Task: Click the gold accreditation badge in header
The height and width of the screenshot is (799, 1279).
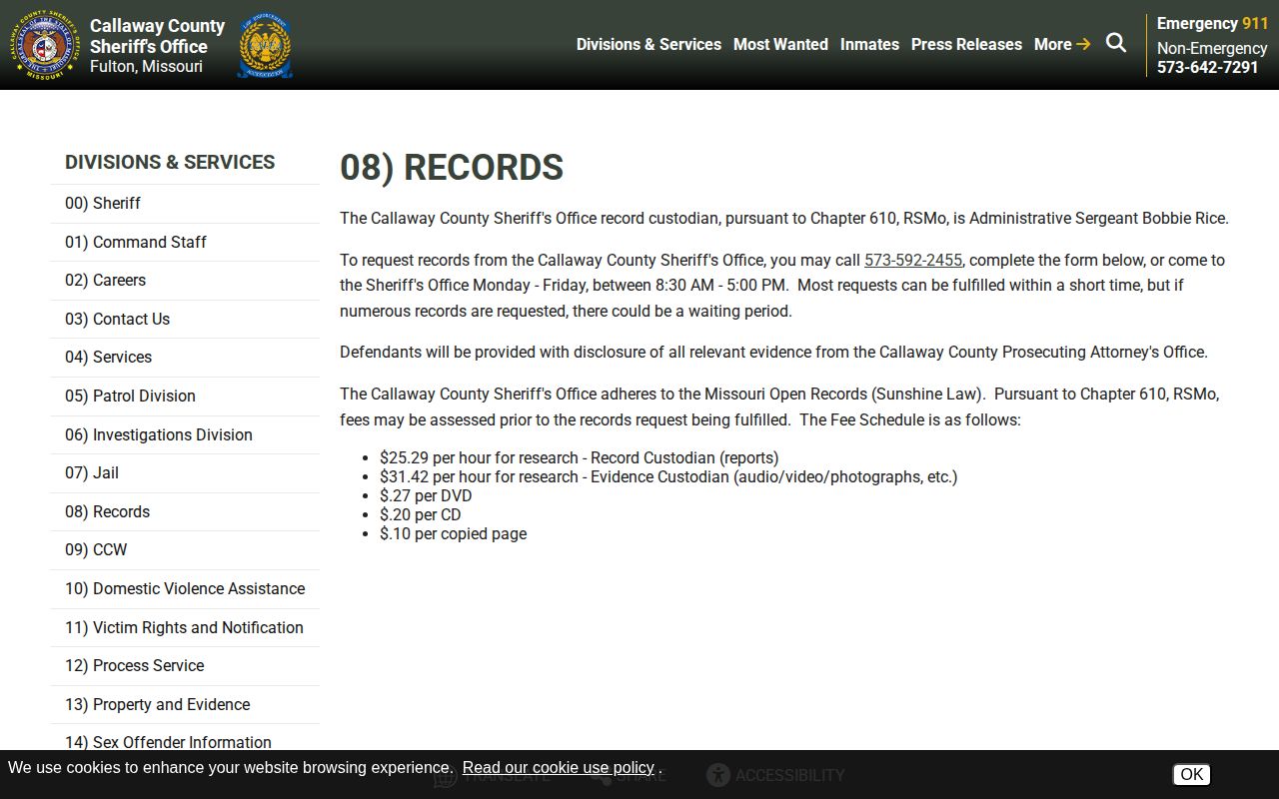Action: click(x=265, y=45)
